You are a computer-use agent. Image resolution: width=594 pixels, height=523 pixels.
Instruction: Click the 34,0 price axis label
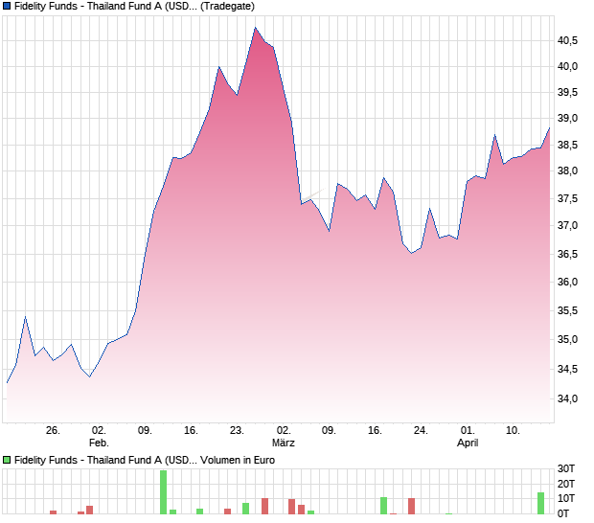point(567,398)
